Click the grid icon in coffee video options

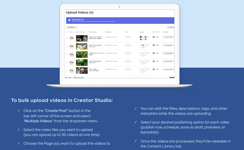pos(141,37)
